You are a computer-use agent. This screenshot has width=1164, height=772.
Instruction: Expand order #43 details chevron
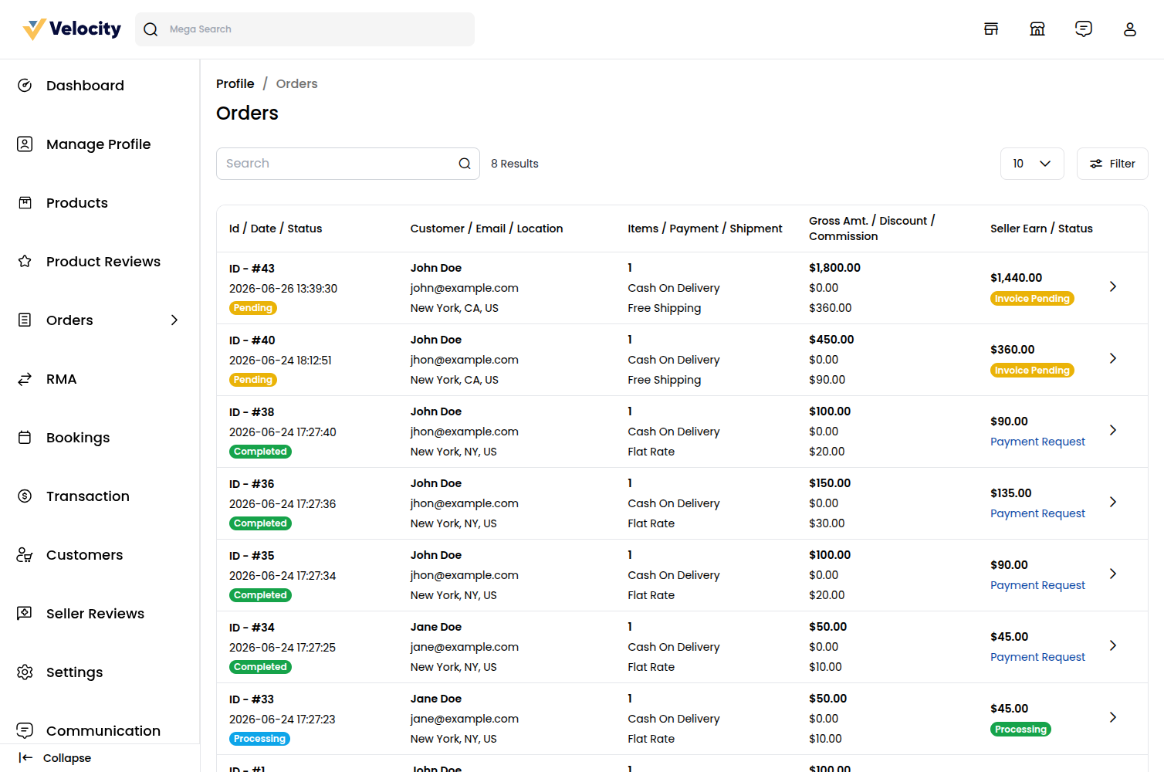point(1113,286)
